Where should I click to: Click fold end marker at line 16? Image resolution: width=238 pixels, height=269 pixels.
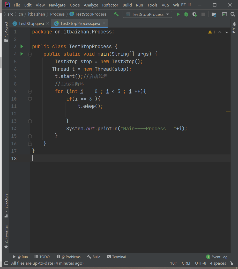coord(30,143)
